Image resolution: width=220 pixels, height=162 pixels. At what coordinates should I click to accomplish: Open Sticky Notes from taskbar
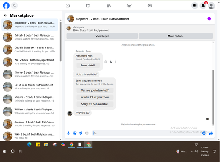coord(38,144)
